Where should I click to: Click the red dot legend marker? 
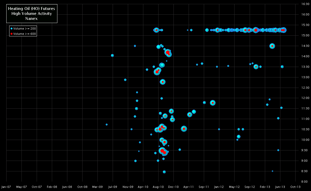click(x=12, y=34)
